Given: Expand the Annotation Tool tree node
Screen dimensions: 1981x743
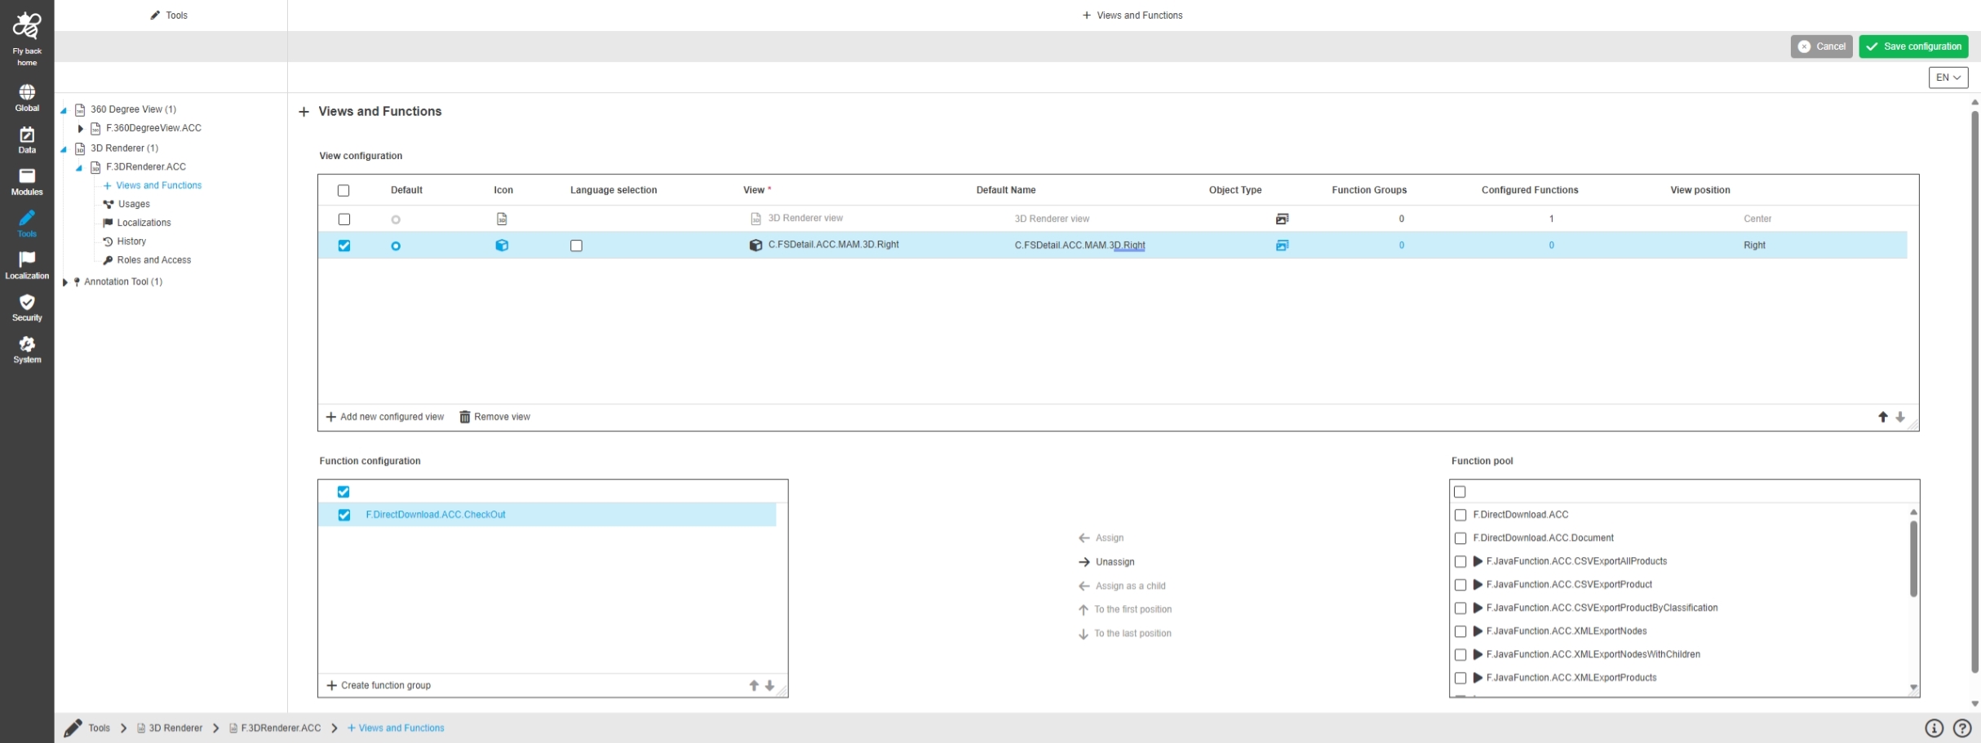Looking at the screenshot, I should point(65,282).
